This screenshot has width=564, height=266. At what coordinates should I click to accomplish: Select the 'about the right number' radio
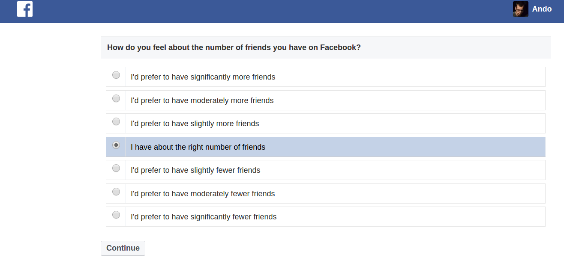click(x=116, y=145)
